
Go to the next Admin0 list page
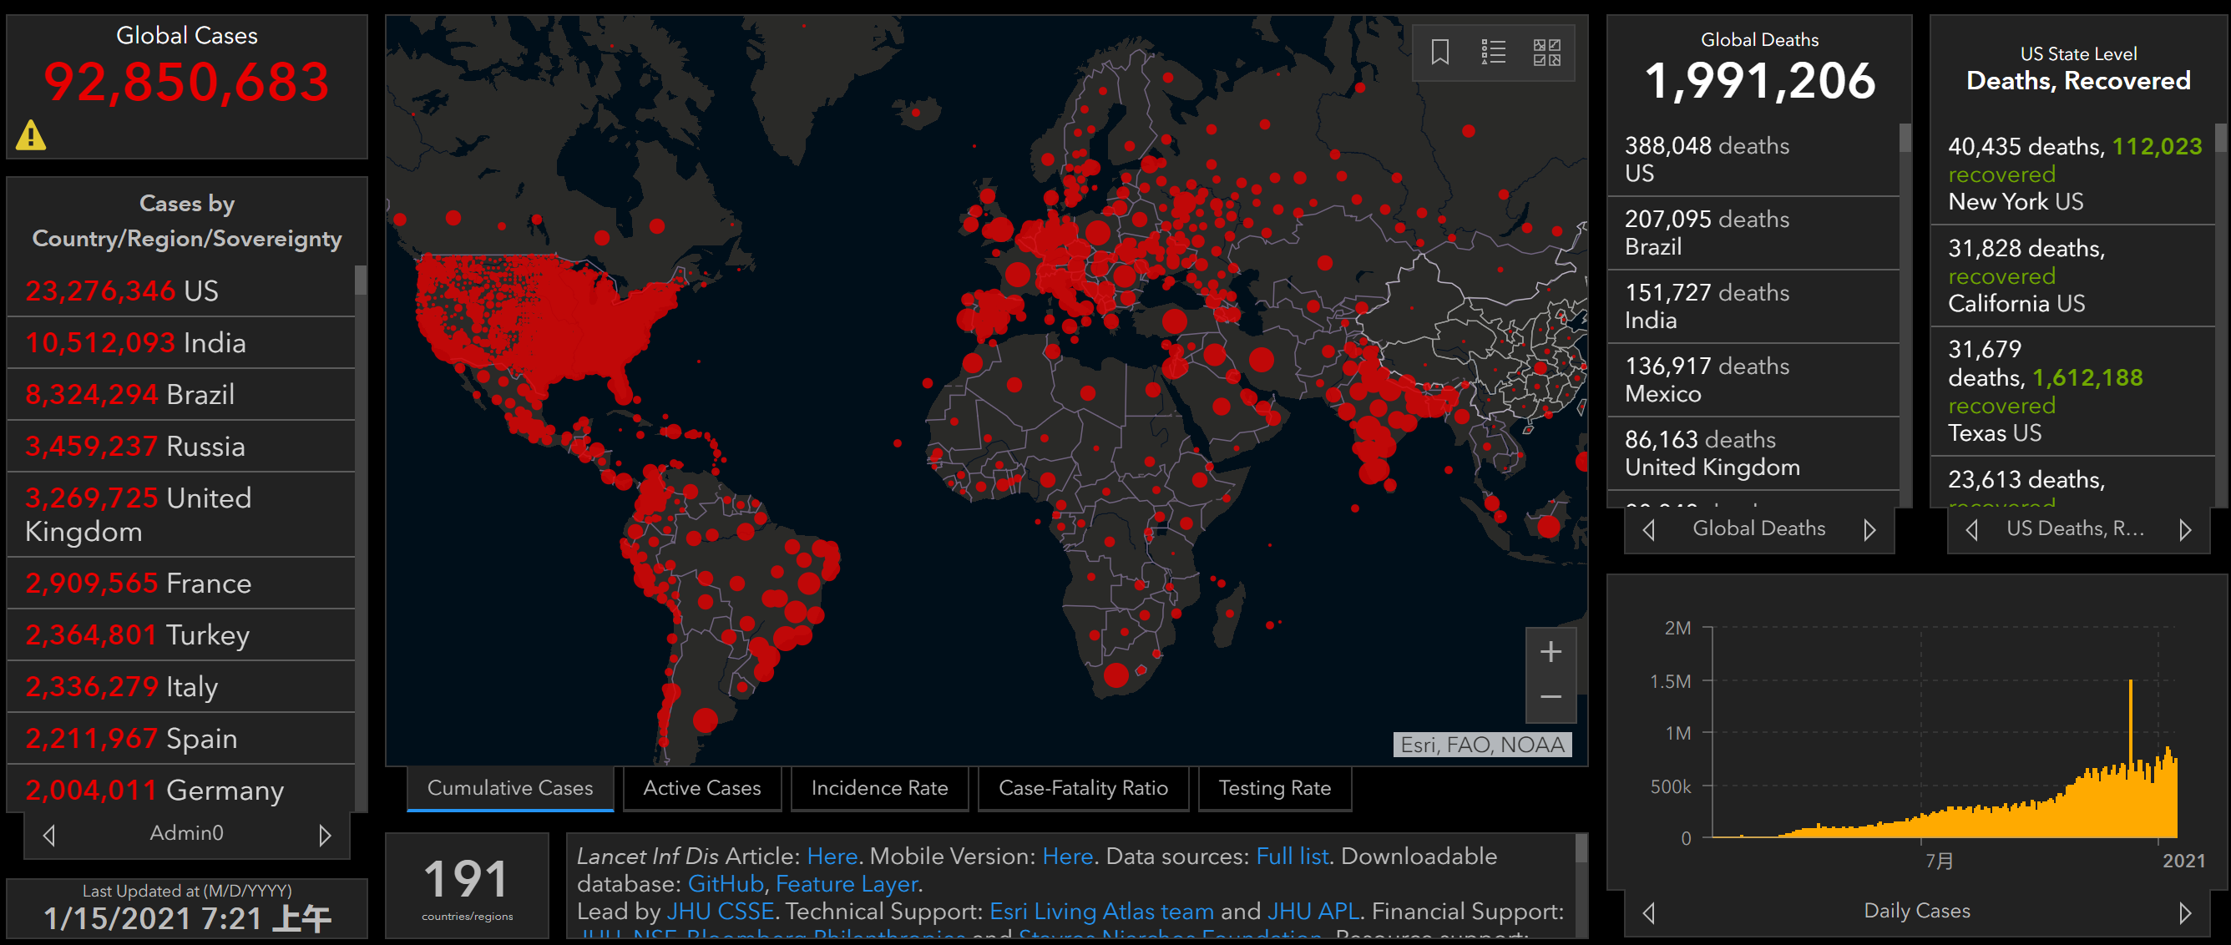pyautogui.click(x=325, y=835)
